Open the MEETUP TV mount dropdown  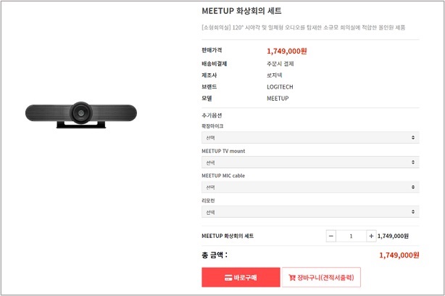[x=309, y=163]
